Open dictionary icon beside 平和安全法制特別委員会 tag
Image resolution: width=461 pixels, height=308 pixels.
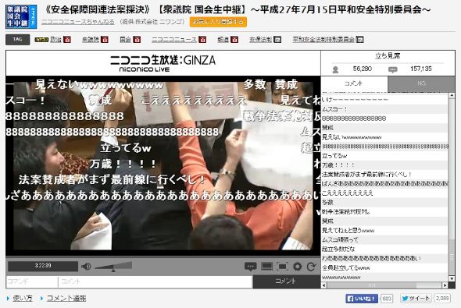pos(360,39)
